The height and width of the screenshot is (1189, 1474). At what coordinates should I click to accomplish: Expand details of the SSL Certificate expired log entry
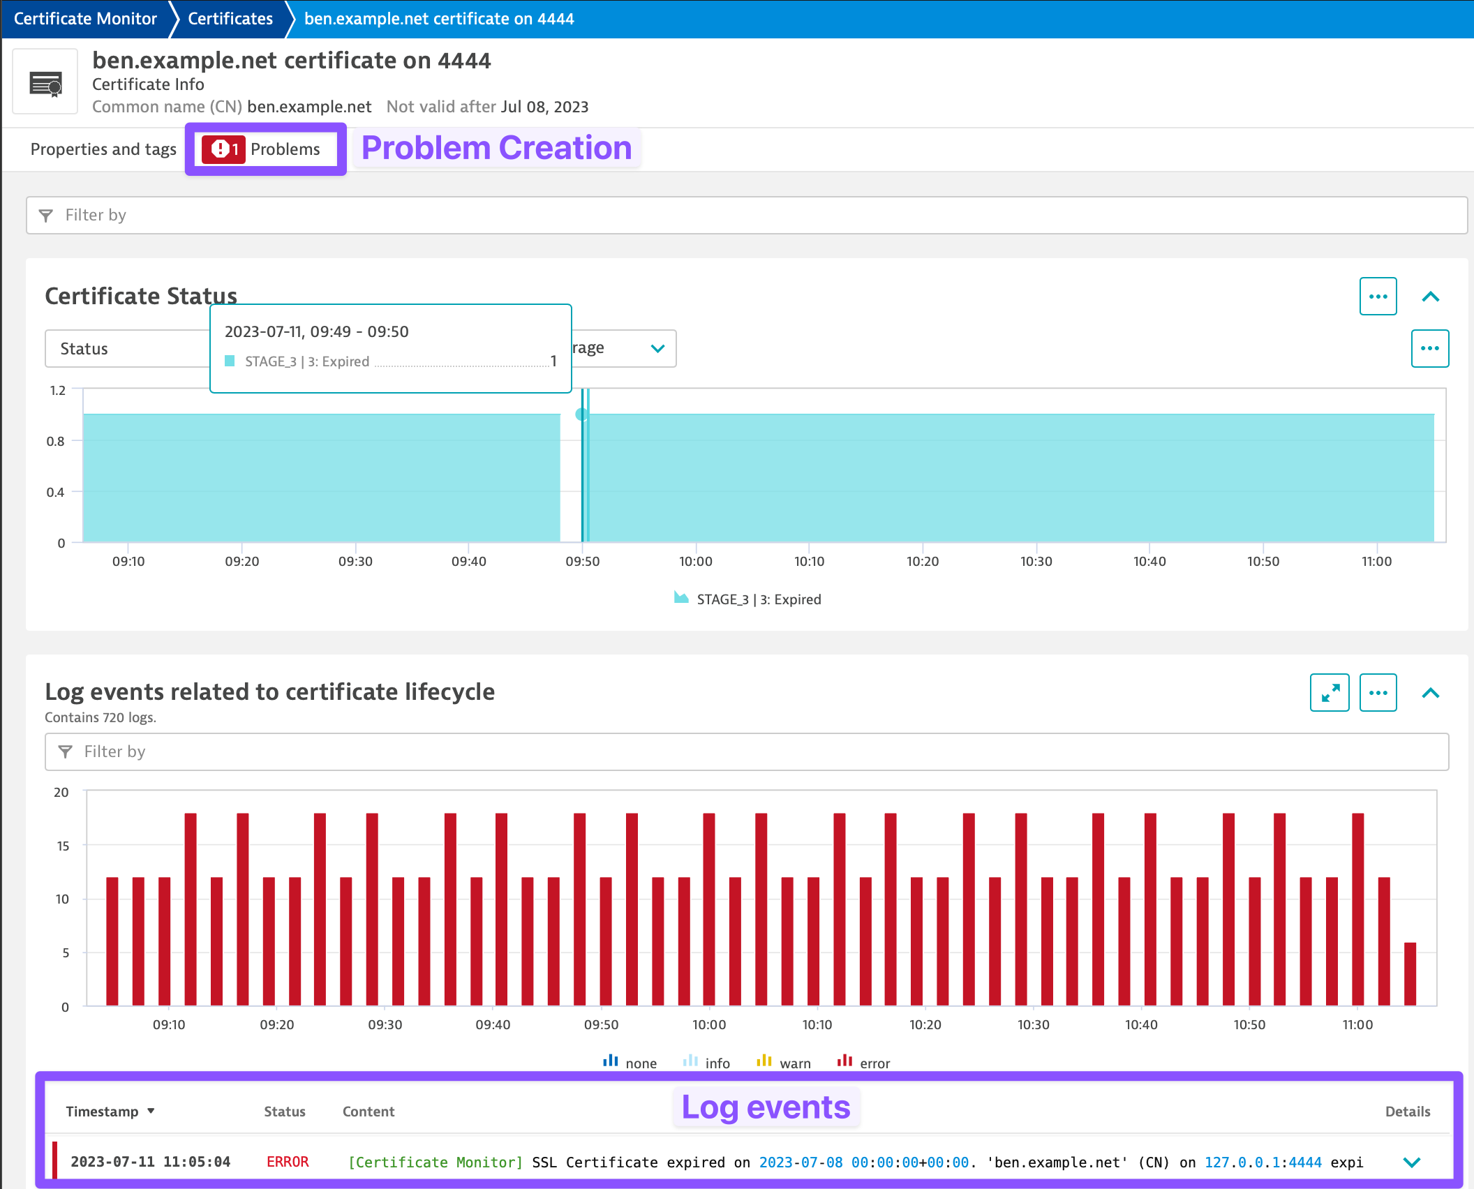coord(1411,1162)
